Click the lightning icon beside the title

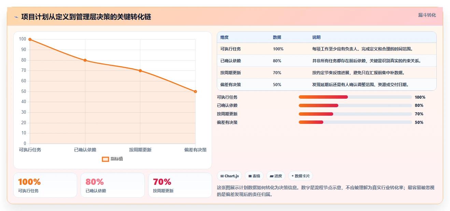click(16, 17)
